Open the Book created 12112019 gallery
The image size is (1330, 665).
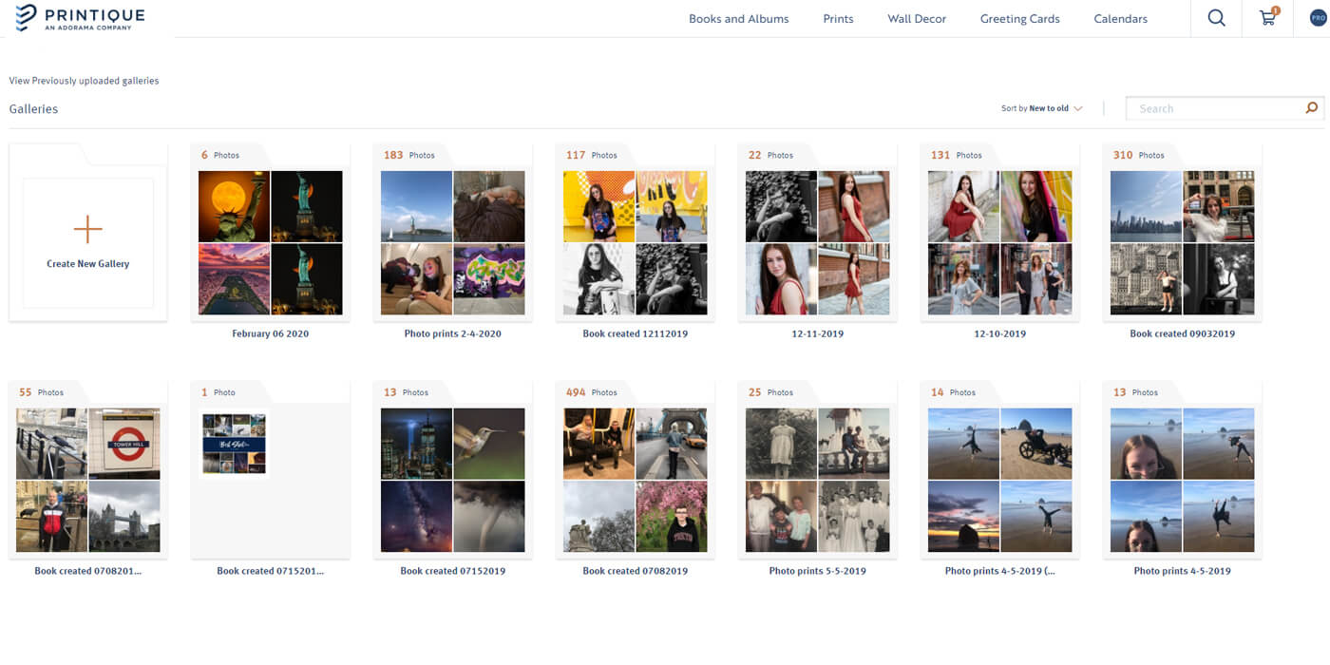pos(635,242)
